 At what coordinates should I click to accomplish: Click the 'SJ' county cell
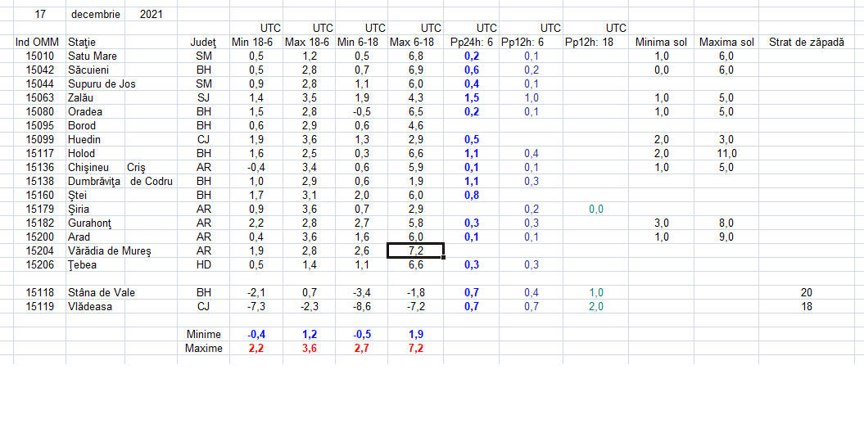click(x=203, y=98)
